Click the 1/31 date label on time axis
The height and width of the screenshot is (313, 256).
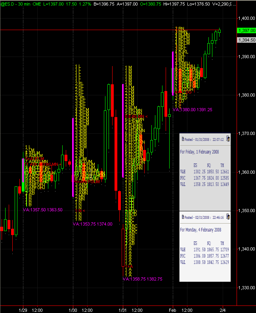point(122,310)
